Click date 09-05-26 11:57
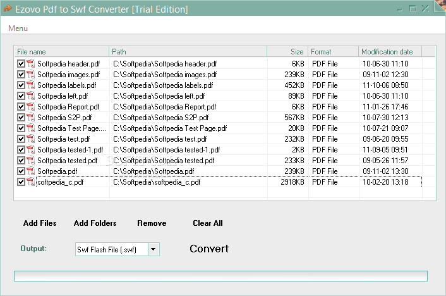446x296 pixels. click(385, 161)
